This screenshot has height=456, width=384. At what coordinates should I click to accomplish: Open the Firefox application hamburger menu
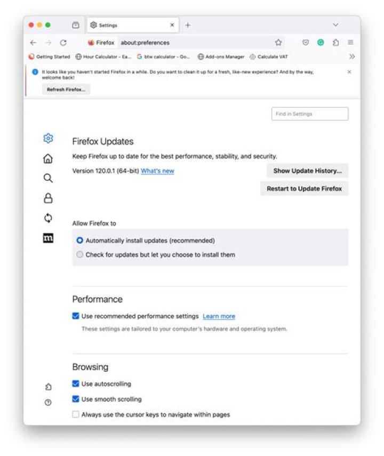click(350, 43)
